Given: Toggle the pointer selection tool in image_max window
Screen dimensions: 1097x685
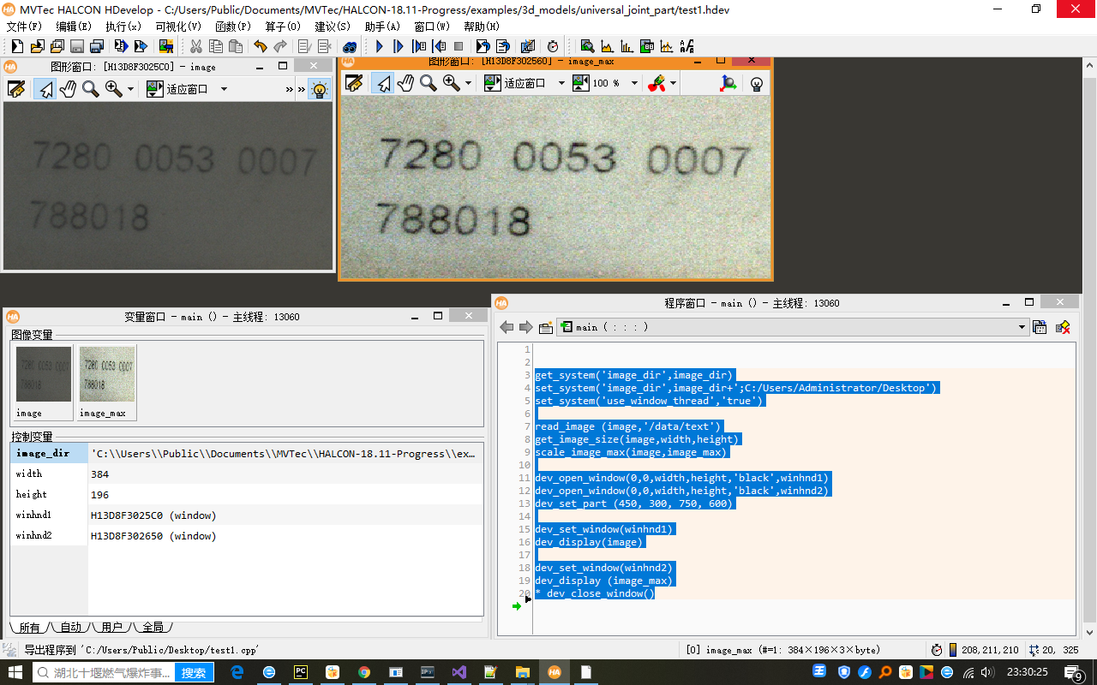Looking at the screenshot, I should pyautogui.click(x=382, y=83).
